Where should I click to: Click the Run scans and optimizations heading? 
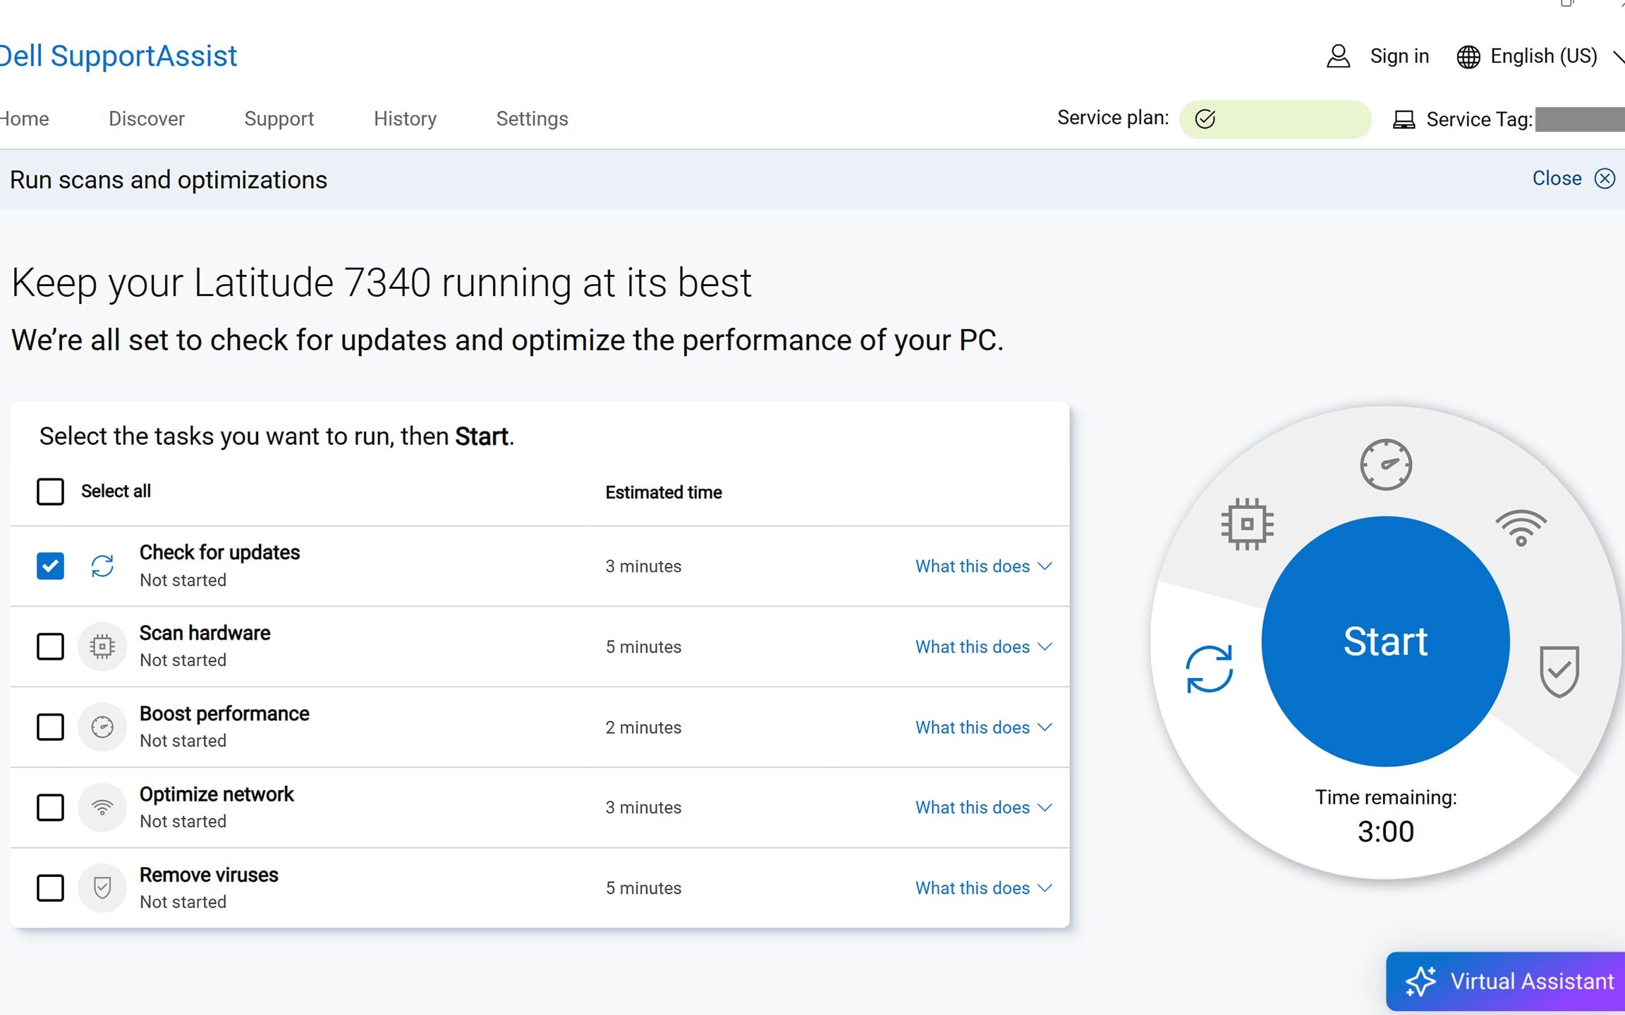pyautogui.click(x=168, y=180)
